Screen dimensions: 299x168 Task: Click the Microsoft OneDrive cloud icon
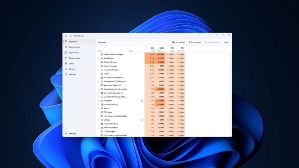click(x=102, y=124)
